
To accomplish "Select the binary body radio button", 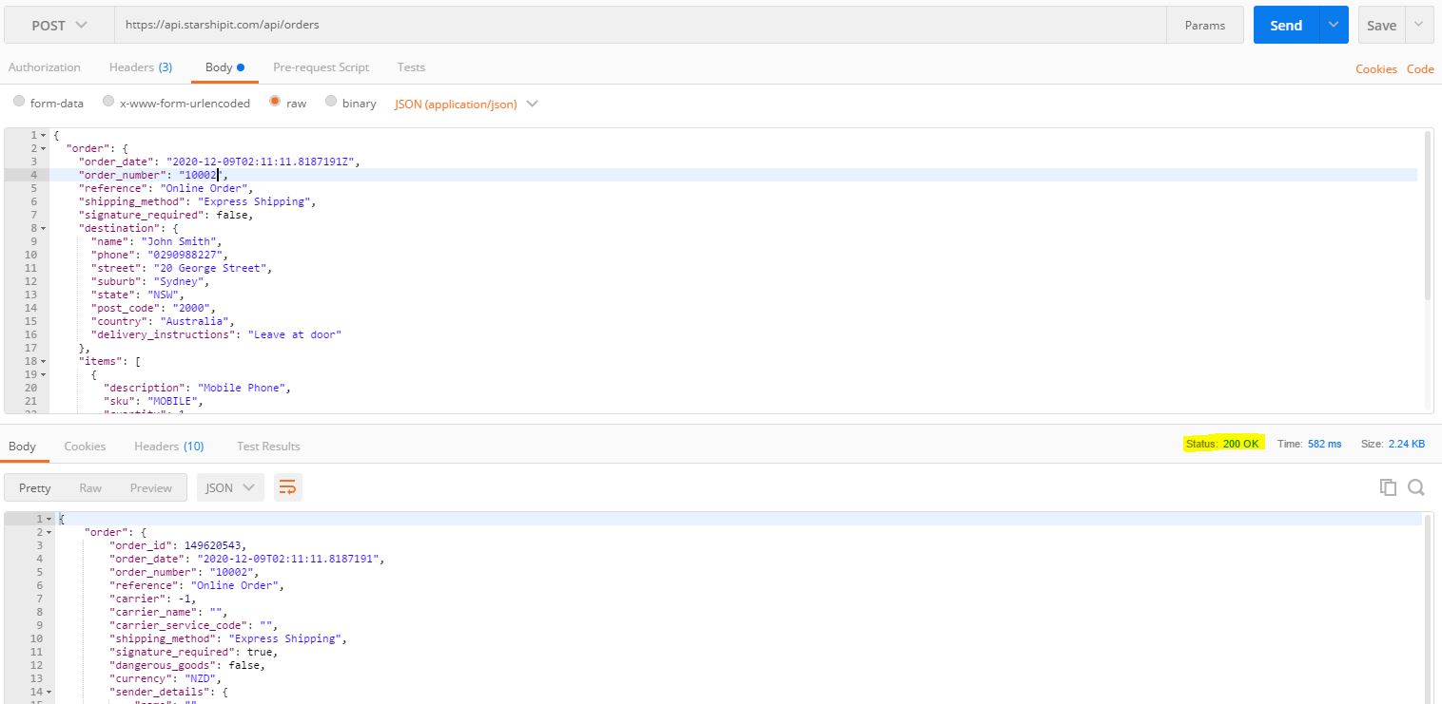I will tap(331, 102).
